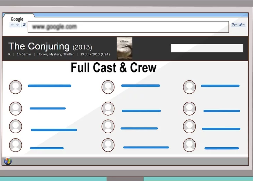
Task: Click the search box in the movie header
Action: pos(207,48)
